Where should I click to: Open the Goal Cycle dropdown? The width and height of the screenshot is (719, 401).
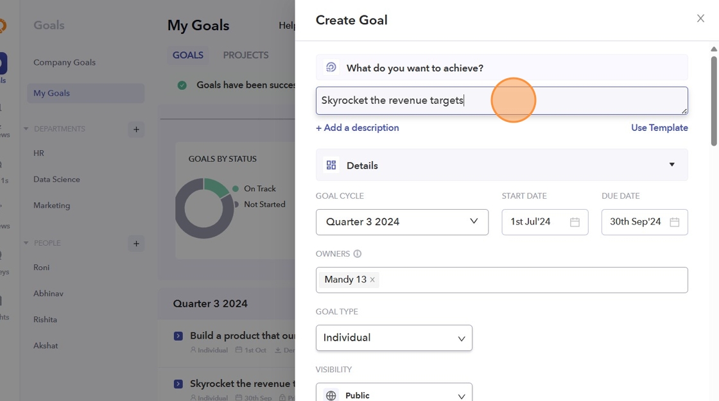pyautogui.click(x=402, y=222)
